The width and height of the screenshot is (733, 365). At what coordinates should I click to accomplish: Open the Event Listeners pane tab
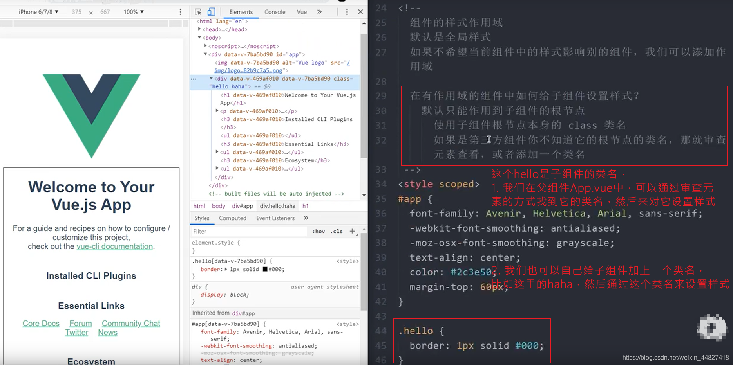click(275, 218)
